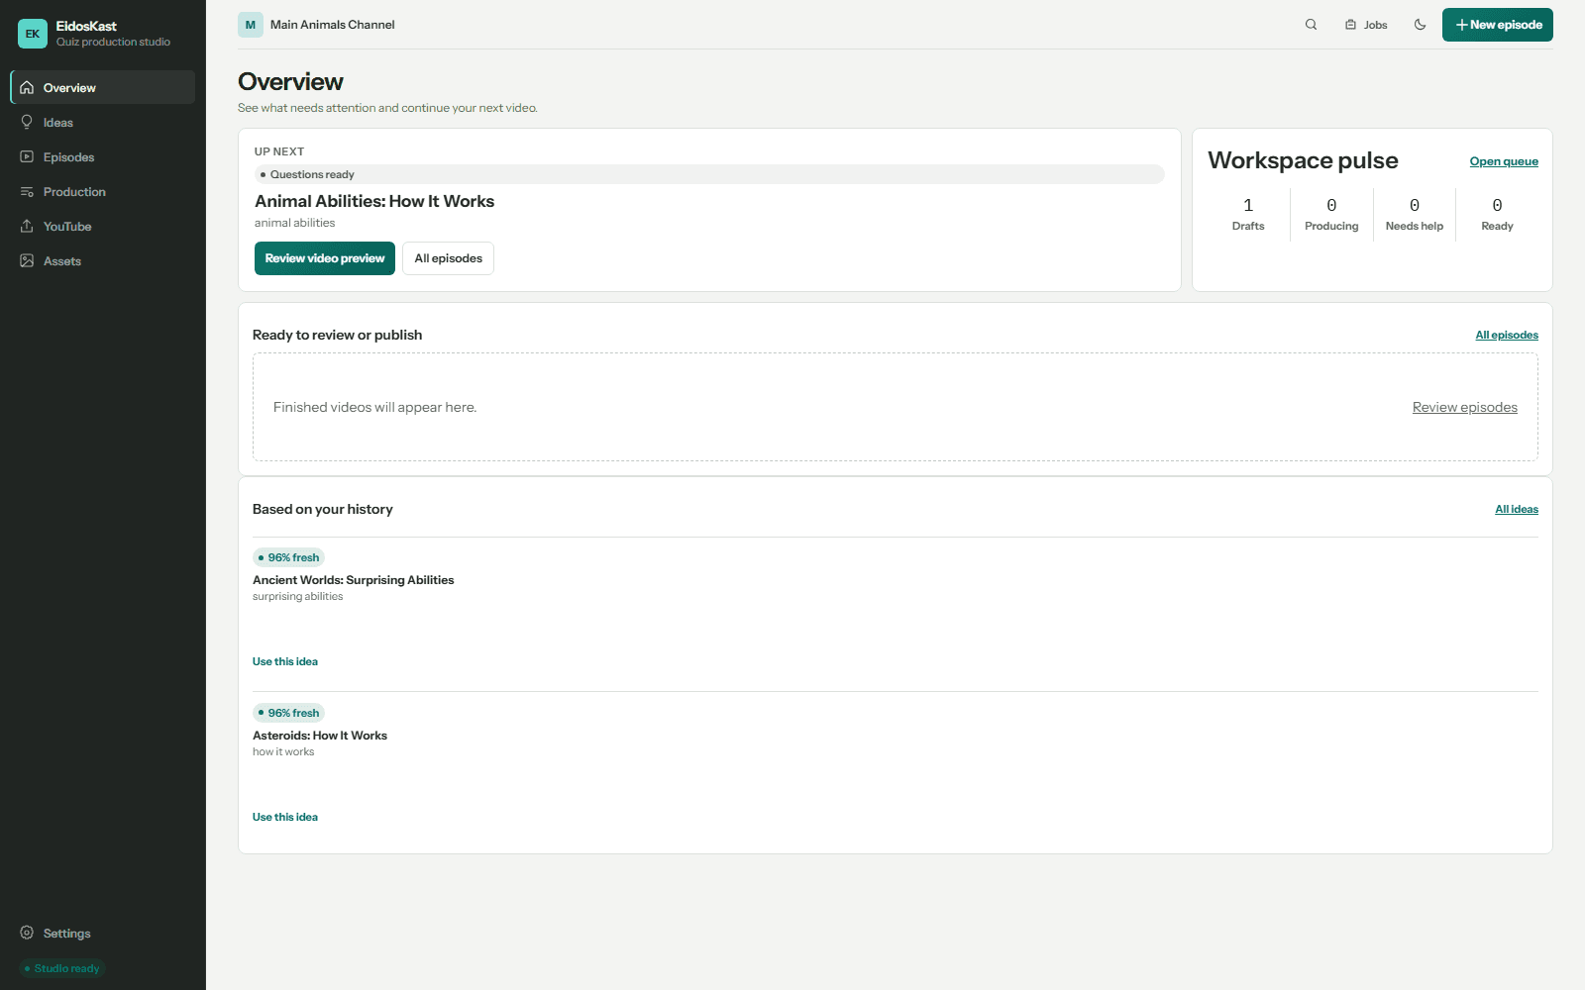Click the Ideas lightbulb icon
Screen dimensions: 1585x990
point(27,122)
